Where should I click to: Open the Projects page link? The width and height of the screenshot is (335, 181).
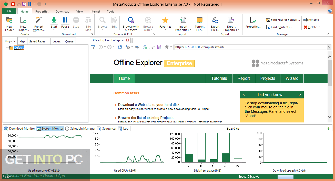tap(268, 78)
